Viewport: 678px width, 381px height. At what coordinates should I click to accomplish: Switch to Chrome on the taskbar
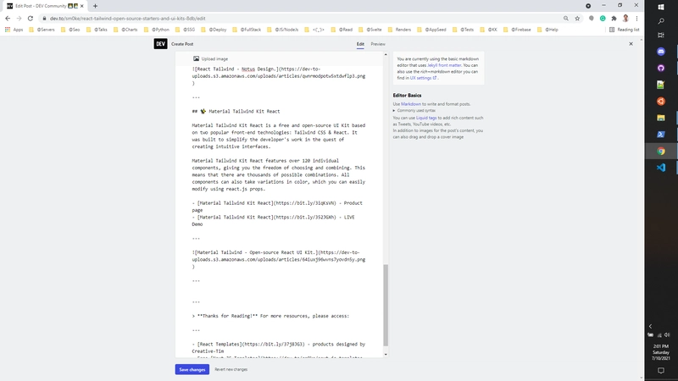tap(661, 151)
